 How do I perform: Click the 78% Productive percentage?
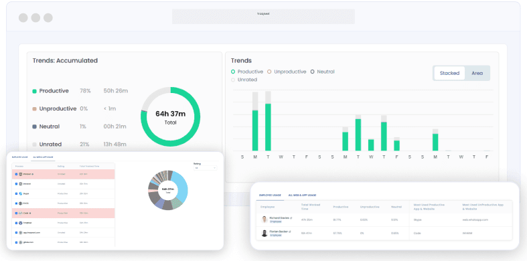pos(85,91)
